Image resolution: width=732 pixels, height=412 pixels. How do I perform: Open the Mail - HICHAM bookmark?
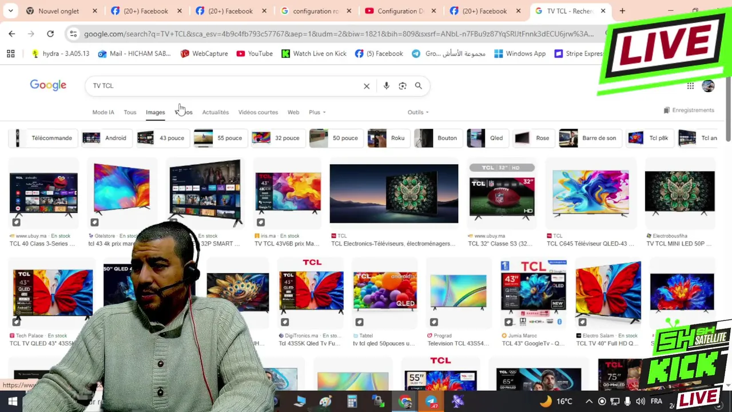point(134,53)
